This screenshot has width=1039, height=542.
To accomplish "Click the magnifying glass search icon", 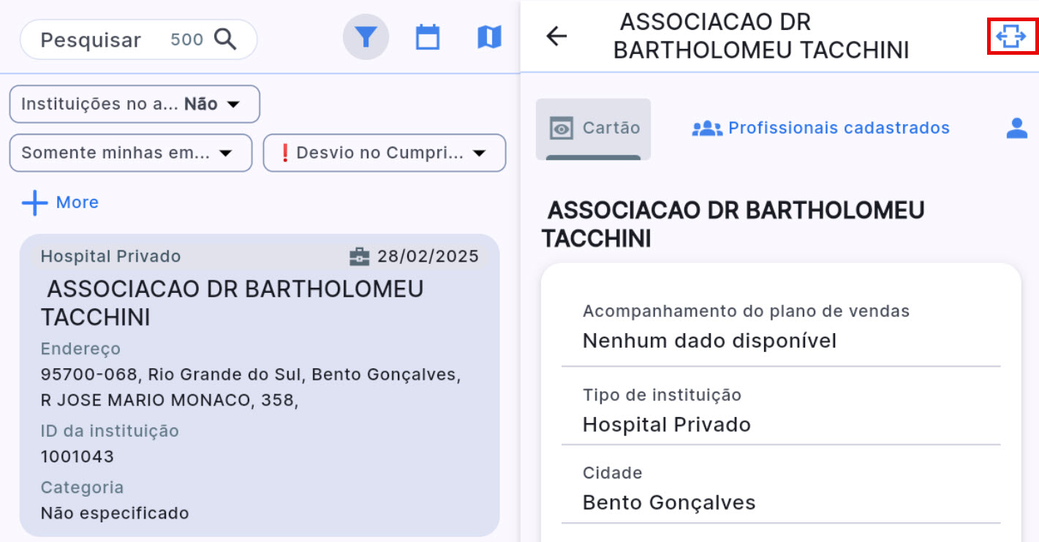I will (x=225, y=39).
